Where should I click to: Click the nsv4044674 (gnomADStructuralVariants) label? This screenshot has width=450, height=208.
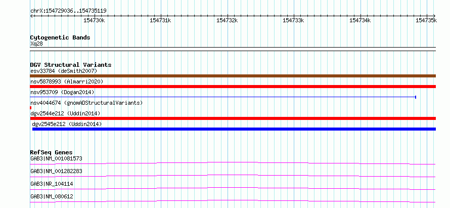click(x=86, y=103)
